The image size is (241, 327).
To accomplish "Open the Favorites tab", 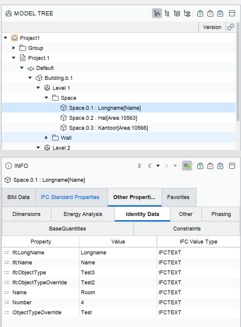I will coord(179,197).
